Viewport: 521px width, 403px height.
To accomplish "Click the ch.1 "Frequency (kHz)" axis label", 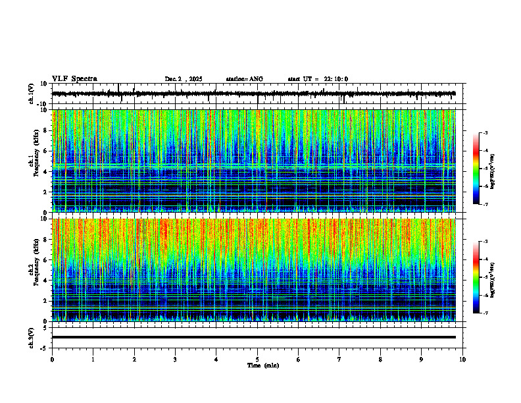I will point(36,153).
